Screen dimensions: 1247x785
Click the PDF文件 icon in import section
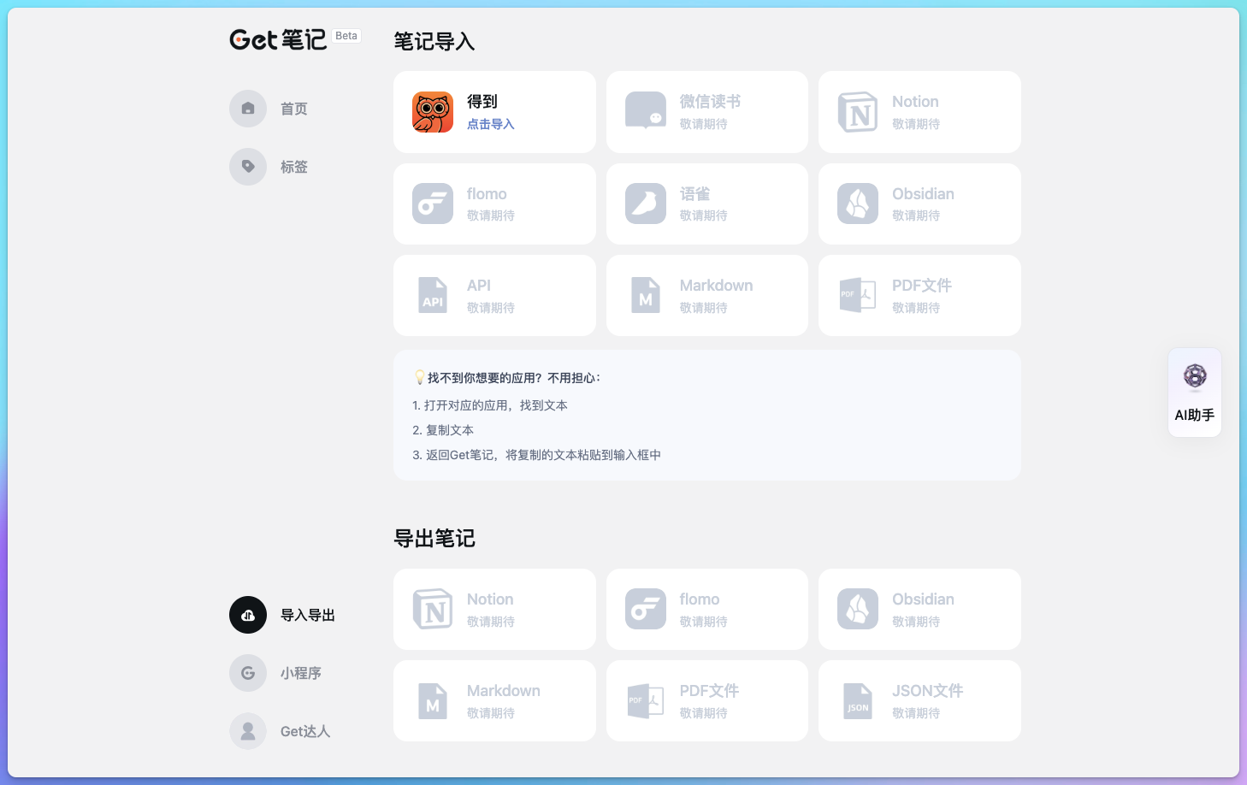858,295
